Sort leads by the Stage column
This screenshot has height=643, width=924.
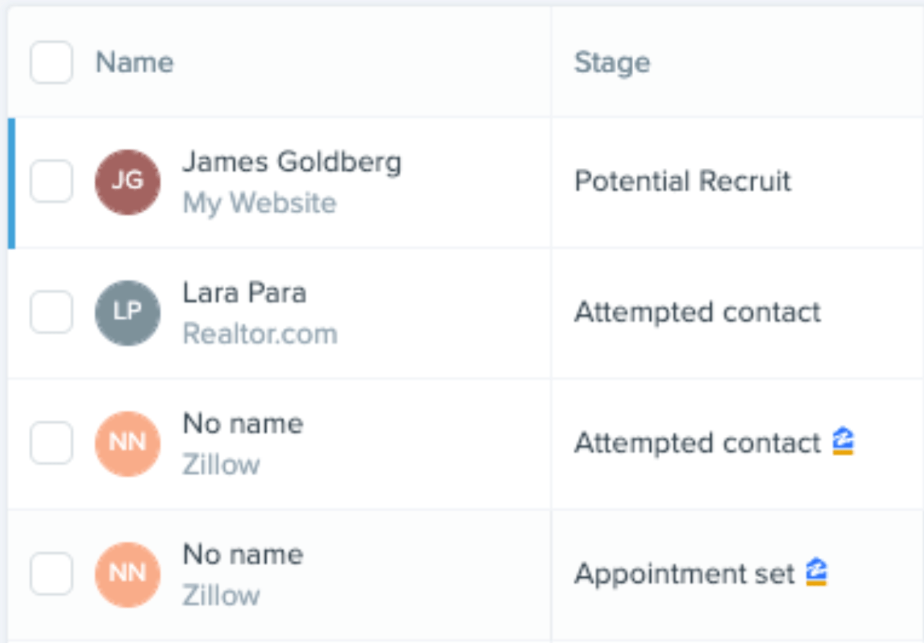point(612,63)
